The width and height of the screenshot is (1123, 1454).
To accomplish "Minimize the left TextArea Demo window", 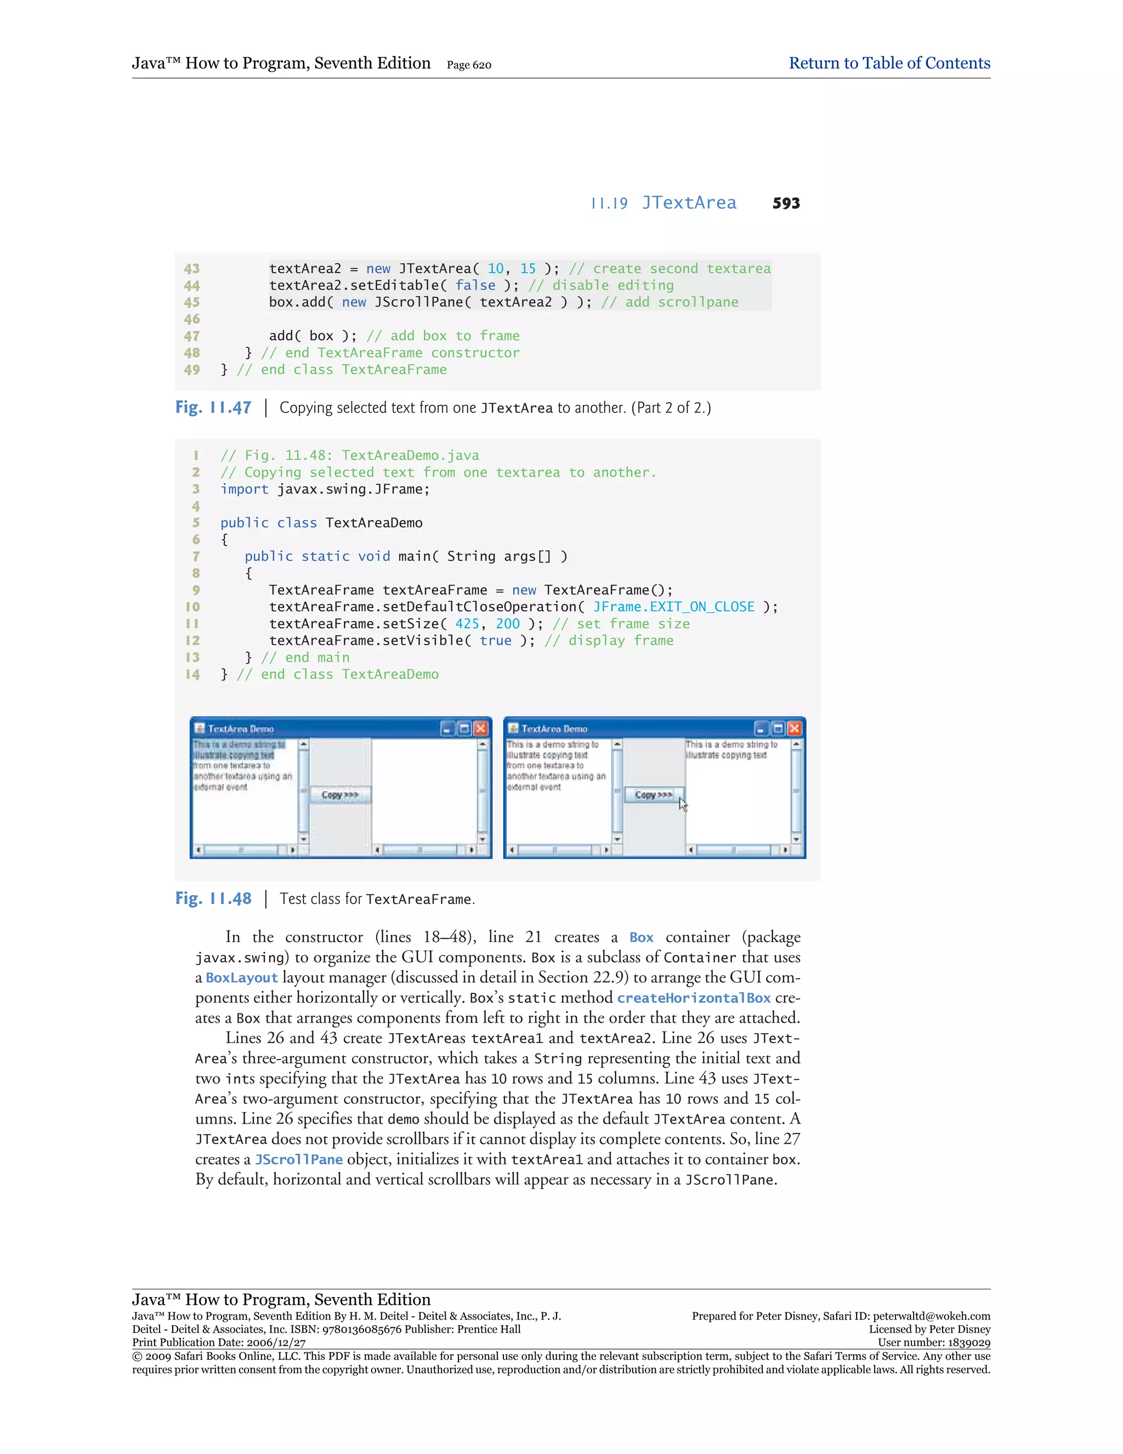I will [x=448, y=728].
